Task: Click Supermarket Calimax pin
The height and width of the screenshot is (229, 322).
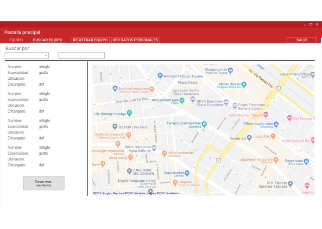Action: point(187,173)
